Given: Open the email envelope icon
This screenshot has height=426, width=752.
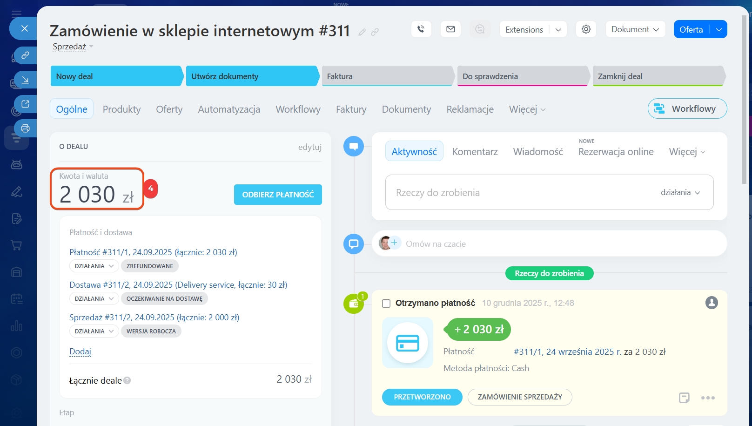Looking at the screenshot, I should pyautogui.click(x=450, y=29).
